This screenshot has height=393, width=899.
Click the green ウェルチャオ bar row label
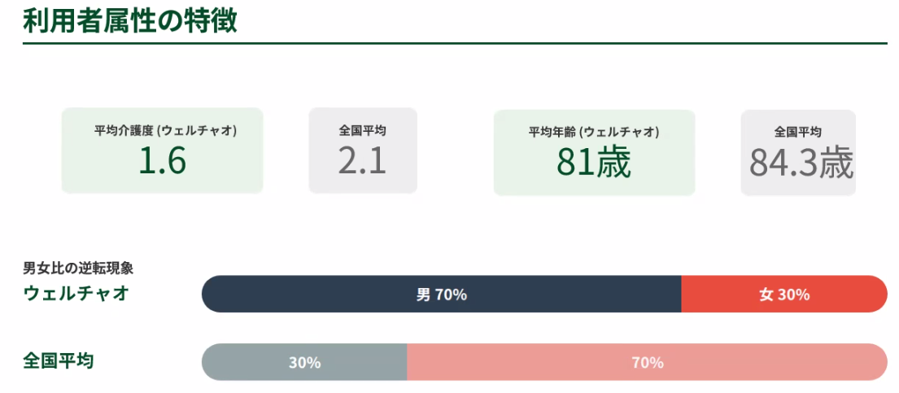[76, 293]
